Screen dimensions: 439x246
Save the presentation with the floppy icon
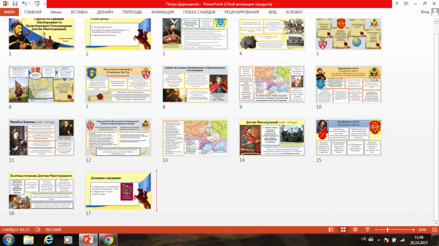coord(15,4)
